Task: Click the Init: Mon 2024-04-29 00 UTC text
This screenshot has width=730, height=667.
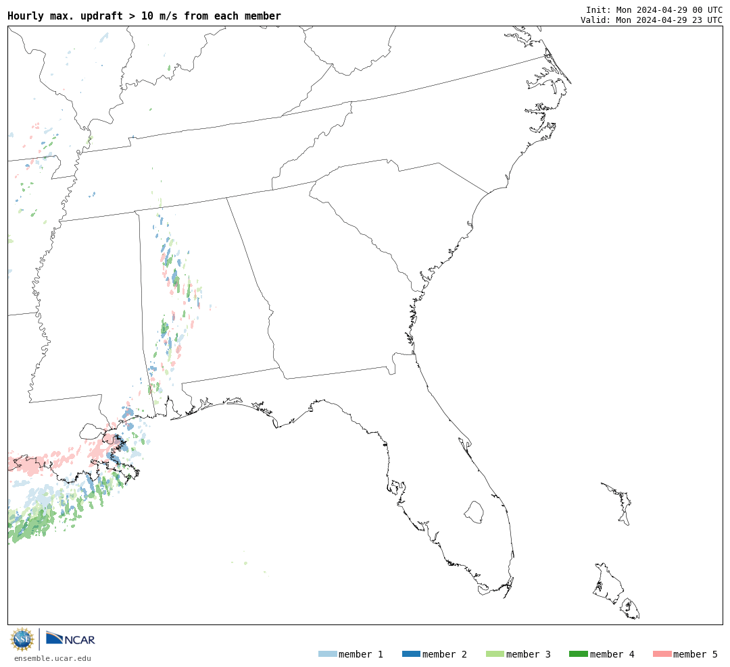Action: (654, 9)
